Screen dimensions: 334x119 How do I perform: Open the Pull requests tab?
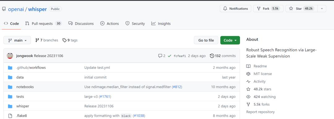[x=44, y=24]
